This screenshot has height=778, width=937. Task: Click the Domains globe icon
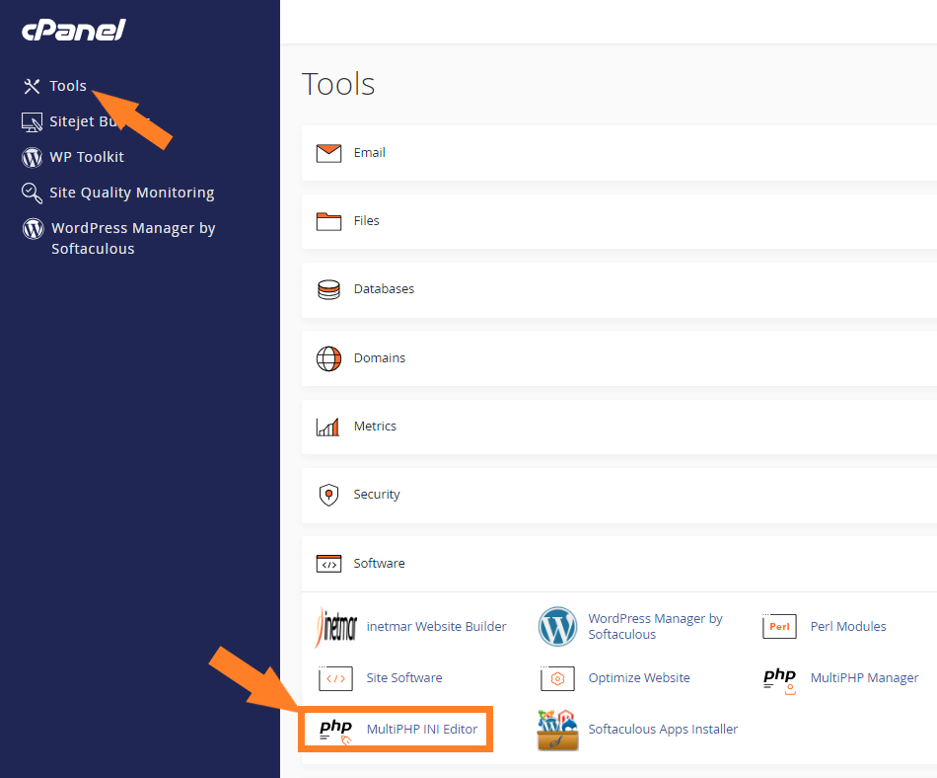[x=328, y=358]
